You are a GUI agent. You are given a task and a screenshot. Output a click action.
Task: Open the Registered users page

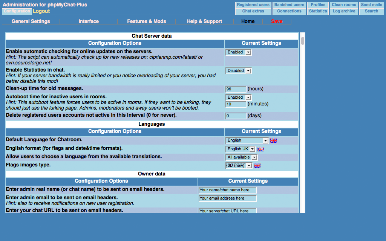[253, 5]
